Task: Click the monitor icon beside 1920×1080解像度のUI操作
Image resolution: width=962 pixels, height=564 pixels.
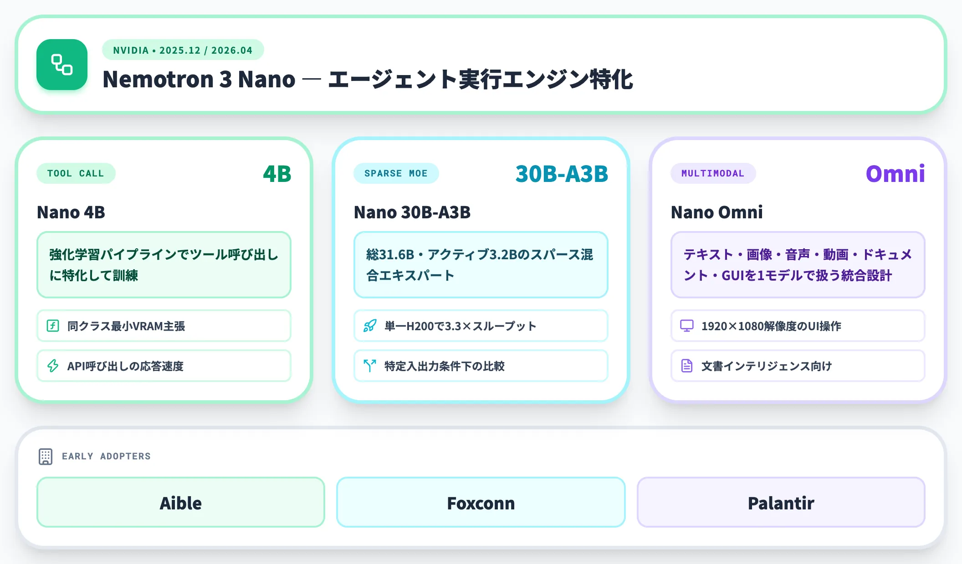Action: [x=687, y=326]
